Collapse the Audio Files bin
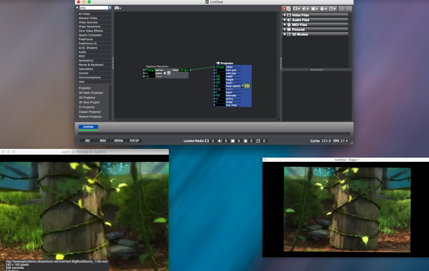Viewport: 429px width, 271px height. [285, 20]
